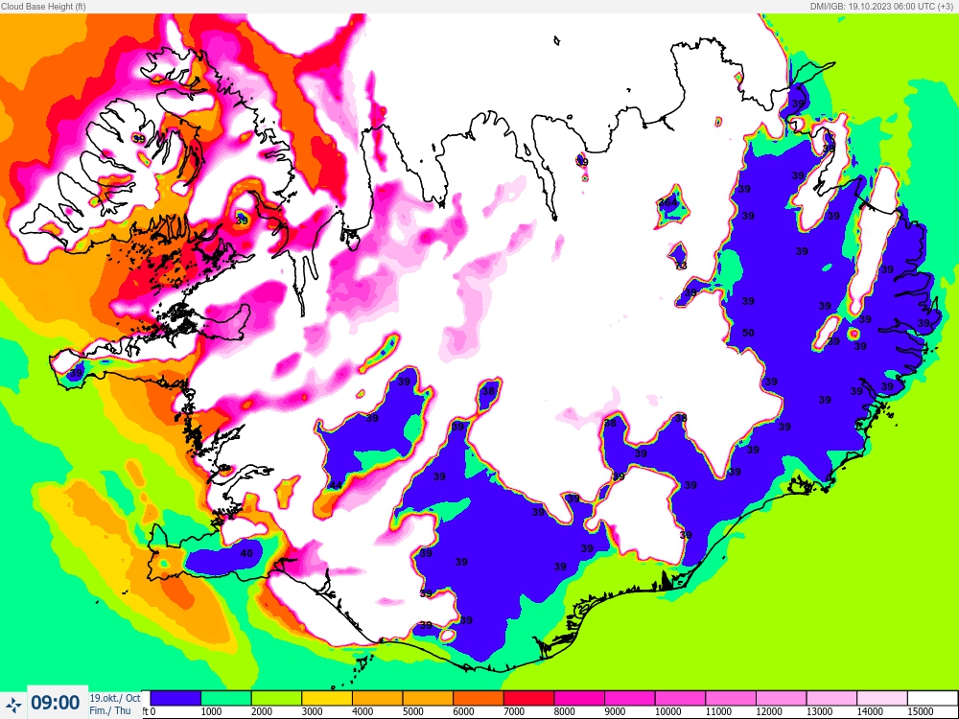The width and height of the screenshot is (959, 719).
Task: Select the magenta 8000–9000 ft legend swatch
Action: pyautogui.click(x=579, y=698)
